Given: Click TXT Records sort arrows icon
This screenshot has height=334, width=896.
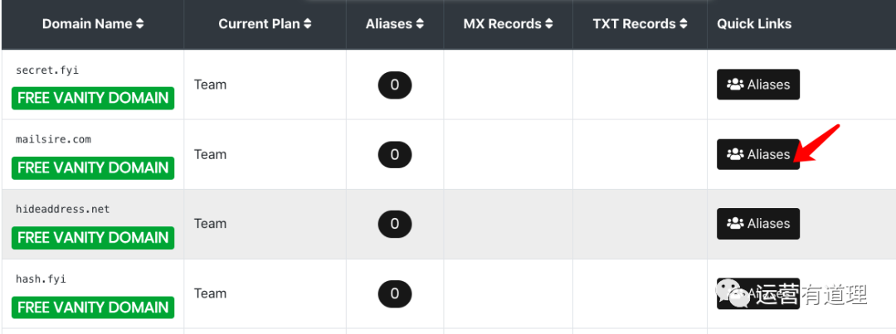Looking at the screenshot, I should (x=683, y=24).
